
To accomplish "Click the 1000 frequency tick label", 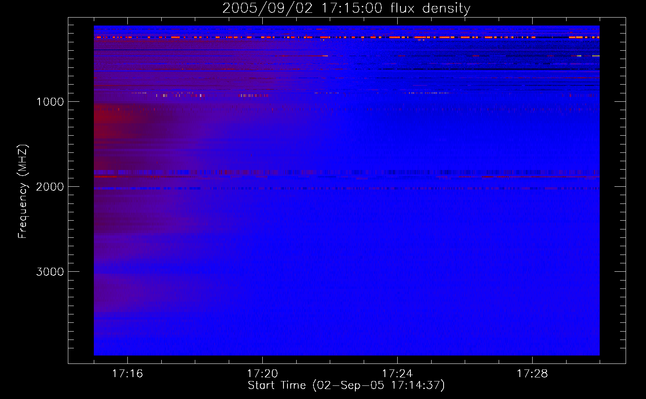I will 50,102.
